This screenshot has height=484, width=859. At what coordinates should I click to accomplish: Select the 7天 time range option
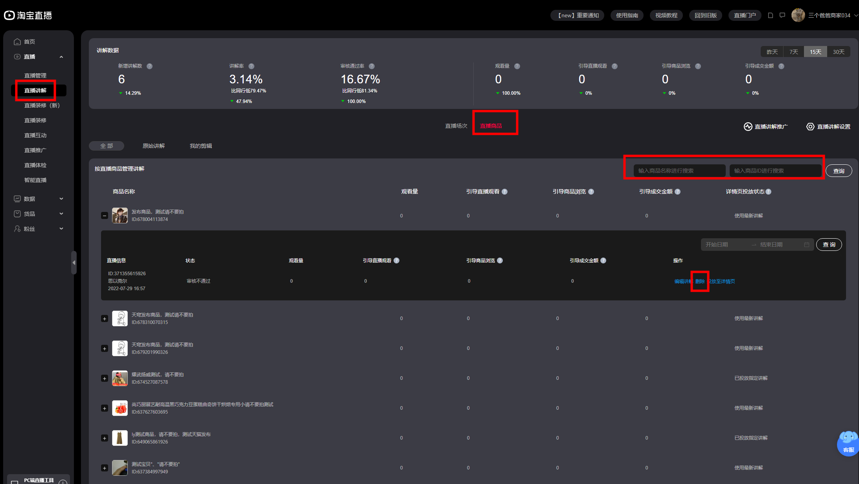[x=794, y=52]
